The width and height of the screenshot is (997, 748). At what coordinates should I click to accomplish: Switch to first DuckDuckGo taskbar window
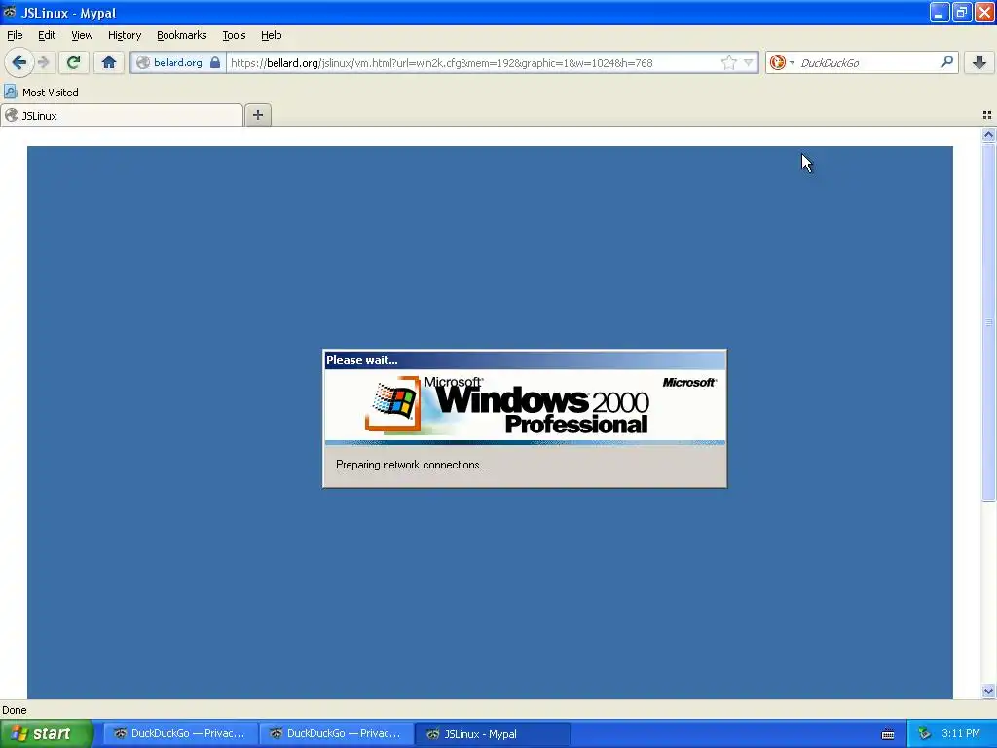pos(181,733)
